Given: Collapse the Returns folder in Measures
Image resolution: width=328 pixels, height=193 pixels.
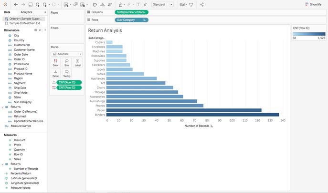Looking at the screenshot, I should coord(2,164).
